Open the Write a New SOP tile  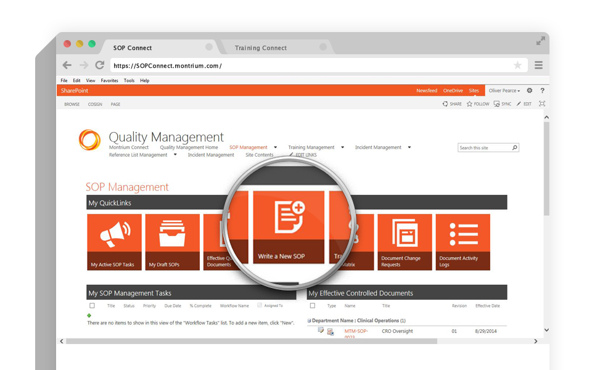pyautogui.click(x=289, y=227)
